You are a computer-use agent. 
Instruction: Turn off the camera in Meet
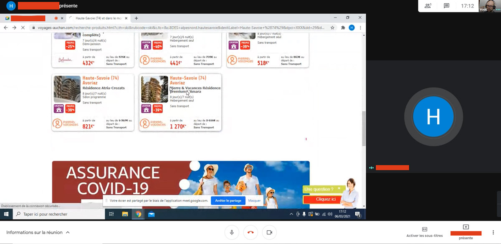[x=269, y=232]
